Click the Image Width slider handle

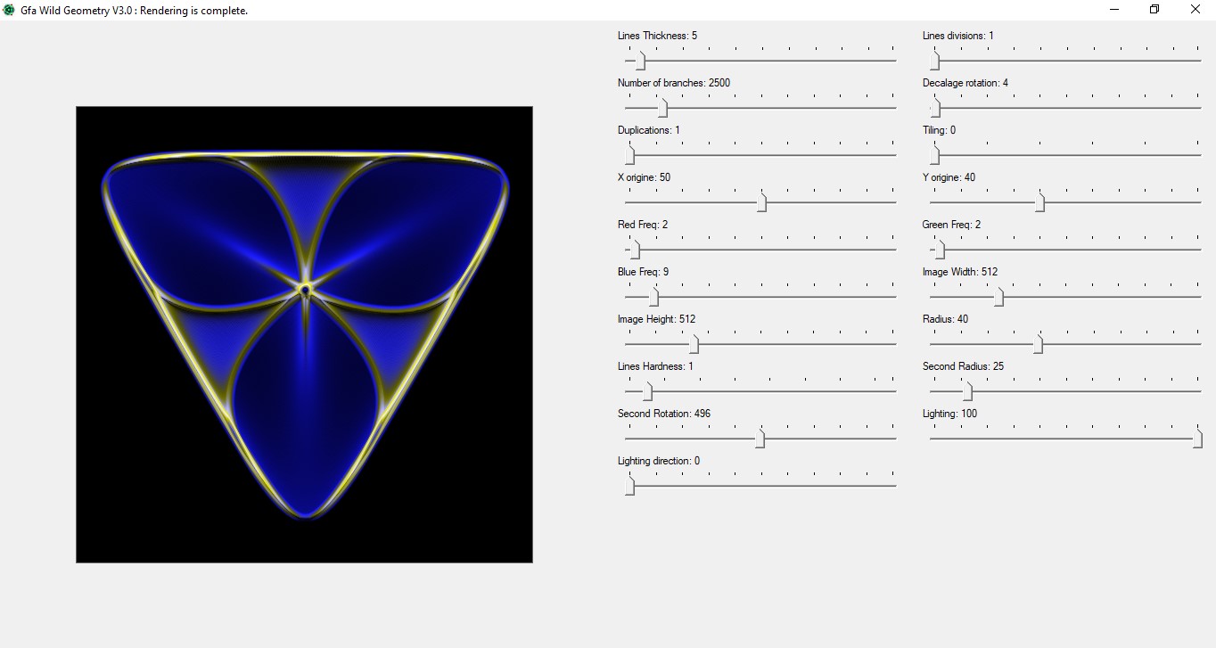pyautogui.click(x=998, y=297)
